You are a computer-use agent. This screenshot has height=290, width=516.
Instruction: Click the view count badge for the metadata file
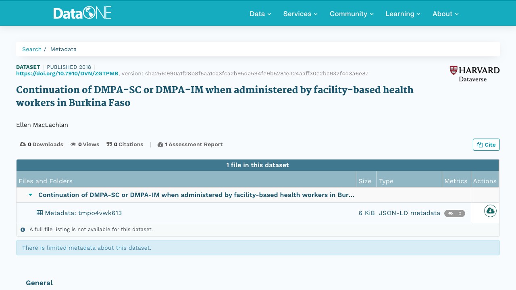[x=455, y=213]
